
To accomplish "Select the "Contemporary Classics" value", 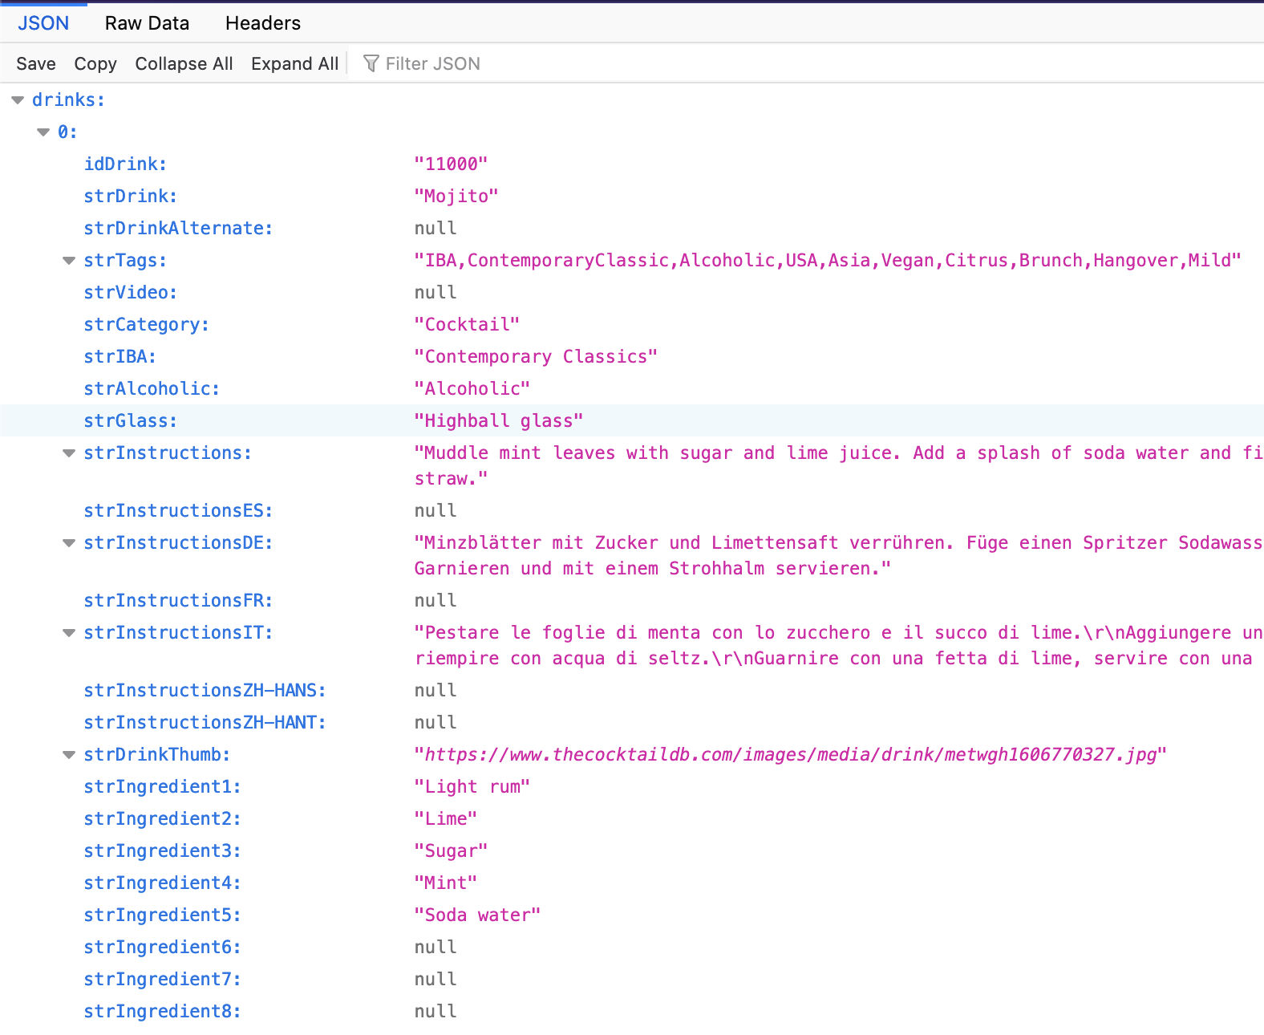I will [x=536, y=356].
